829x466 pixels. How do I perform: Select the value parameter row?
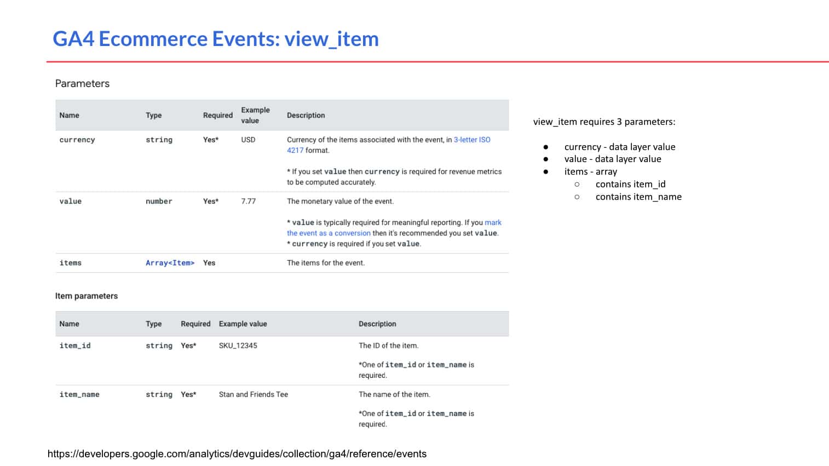71,201
